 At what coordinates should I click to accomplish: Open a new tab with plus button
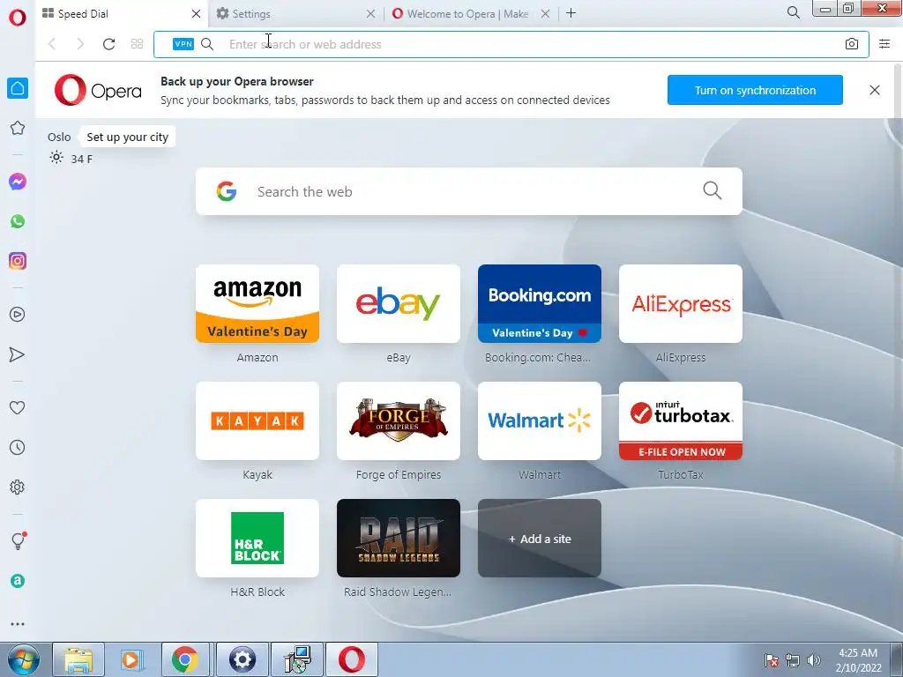click(x=571, y=13)
